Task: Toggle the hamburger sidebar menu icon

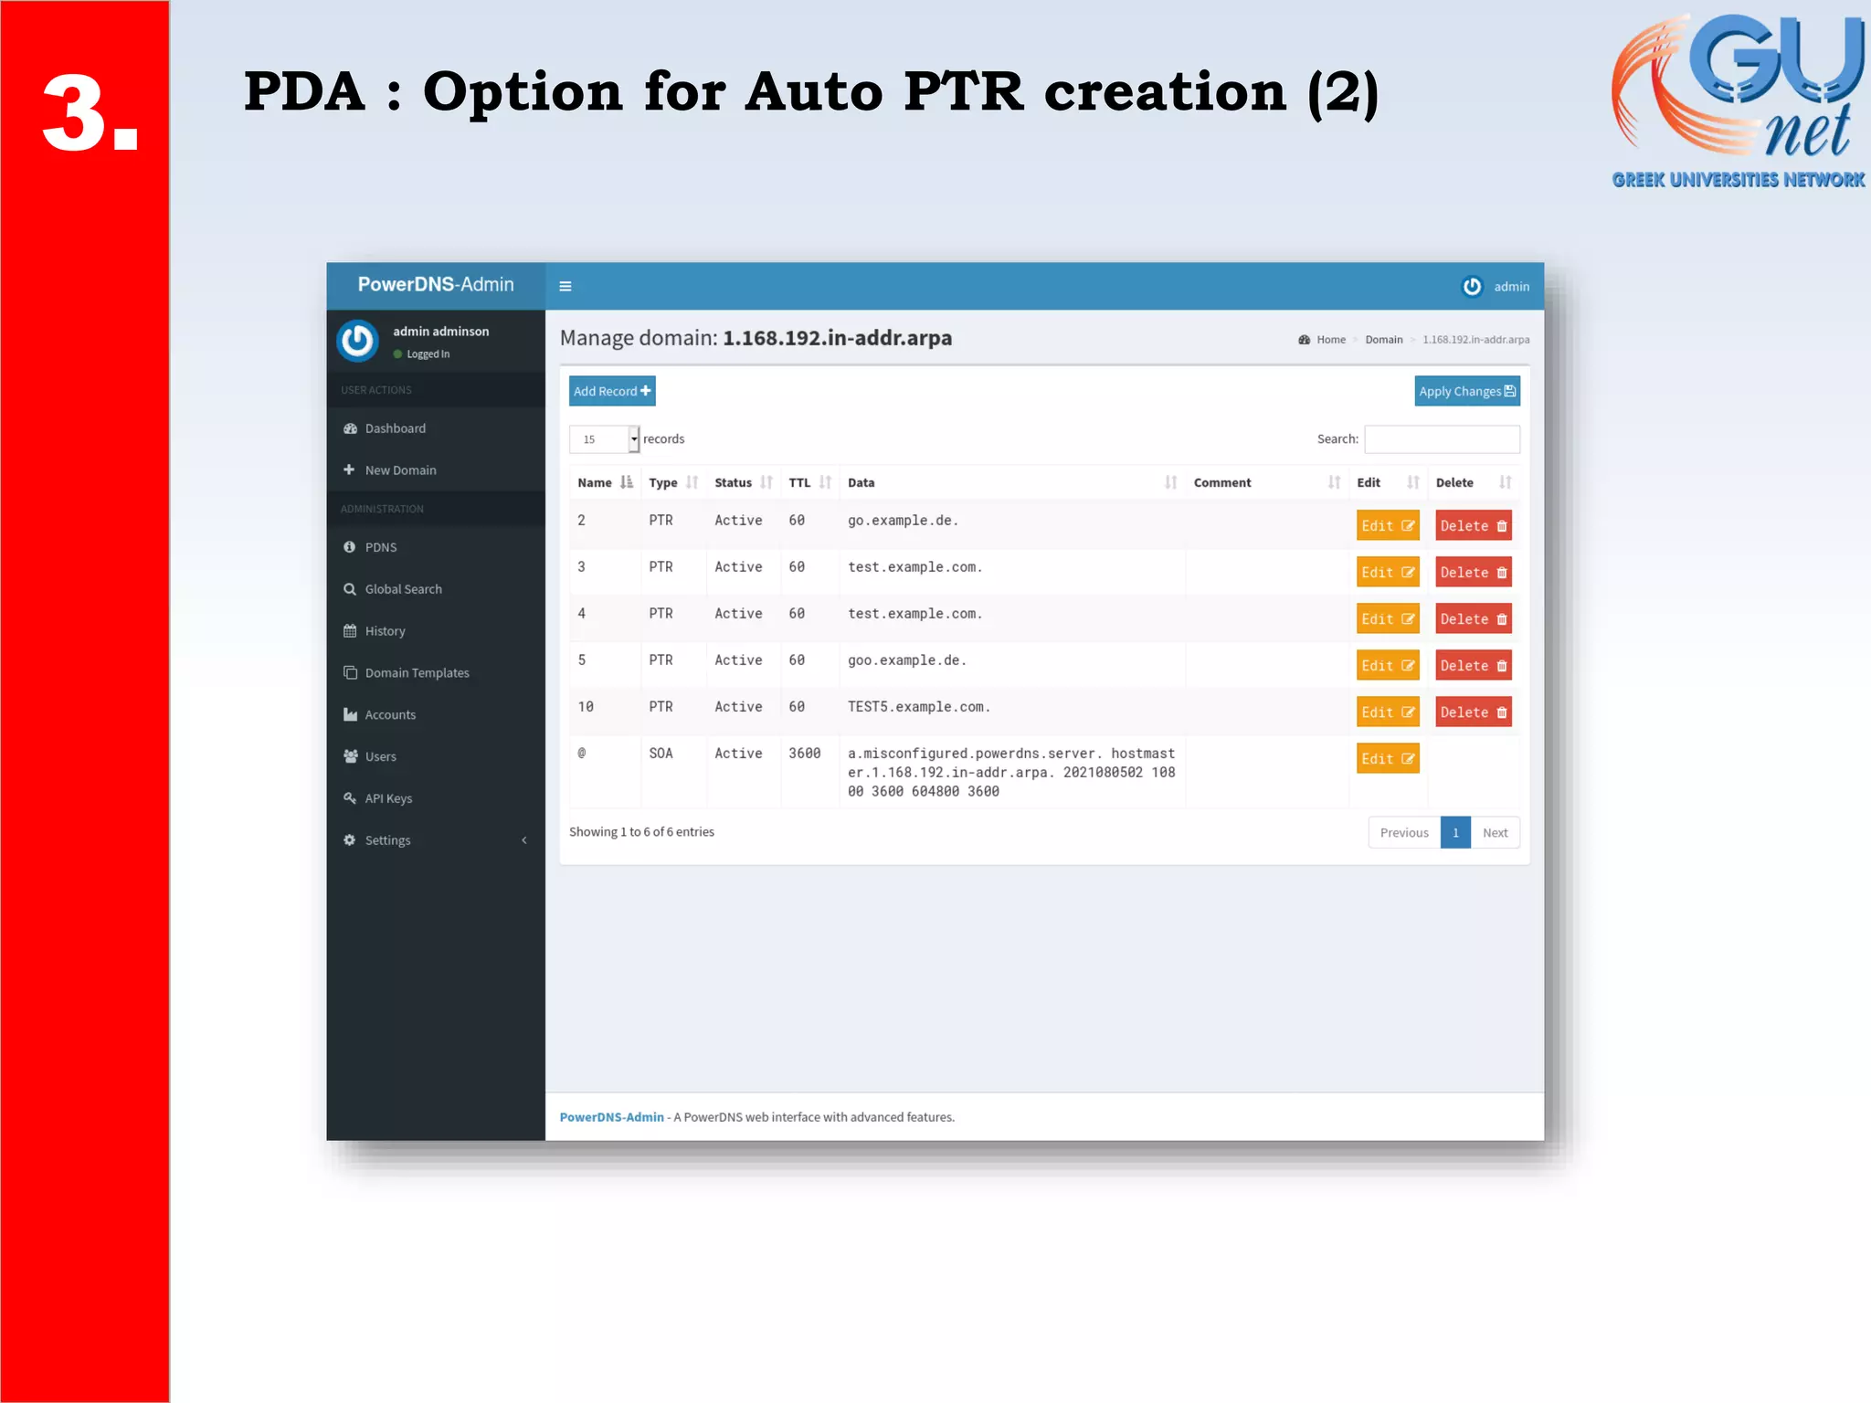Action: coord(566,286)
